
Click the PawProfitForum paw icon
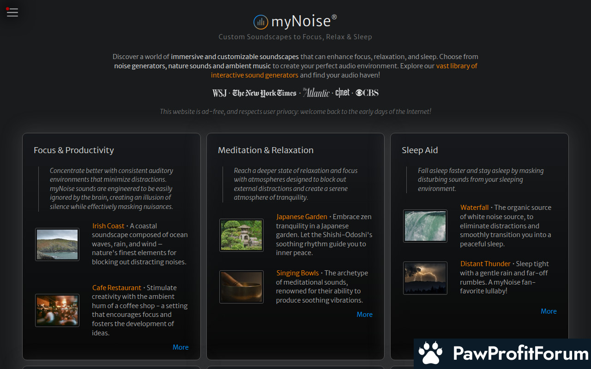pos(430,353)
